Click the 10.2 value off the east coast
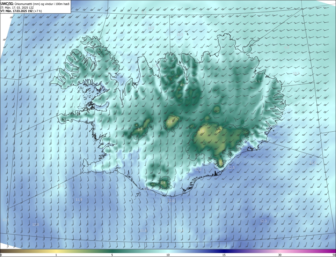 (296, 74)
